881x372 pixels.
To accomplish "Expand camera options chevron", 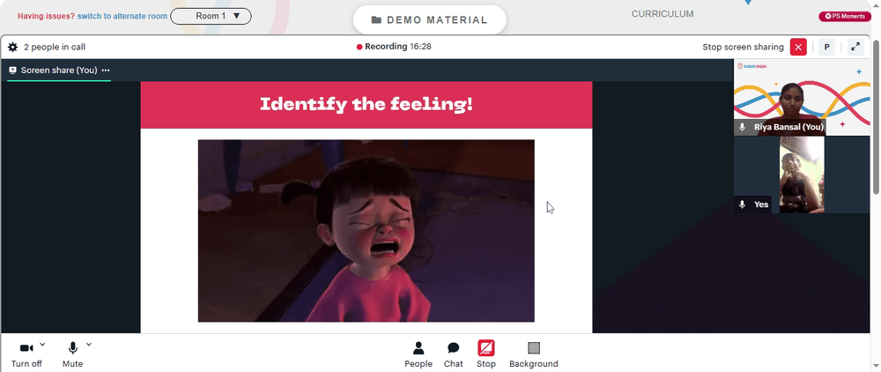I will coord(42,344).
